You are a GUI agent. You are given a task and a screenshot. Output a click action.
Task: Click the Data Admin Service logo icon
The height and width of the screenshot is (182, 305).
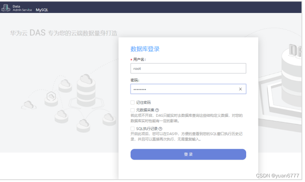click(6, 8)
